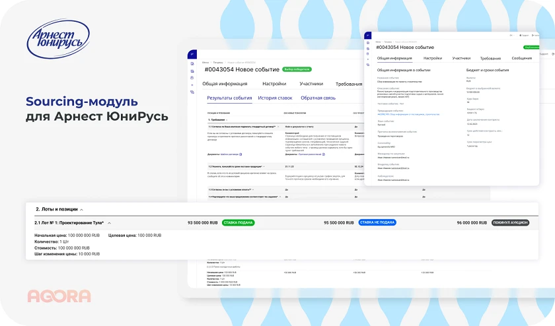Click Тендеры breadcrumb in front window
555x326 pixels.
click(x=388, y=42)
